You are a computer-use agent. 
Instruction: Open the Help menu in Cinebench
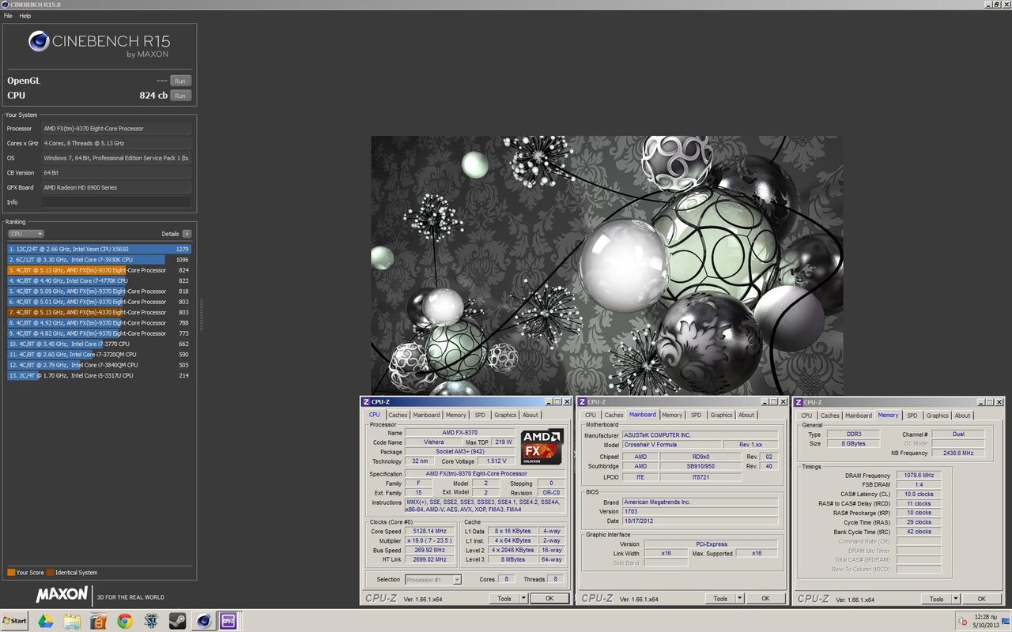(x=25, y=16)
